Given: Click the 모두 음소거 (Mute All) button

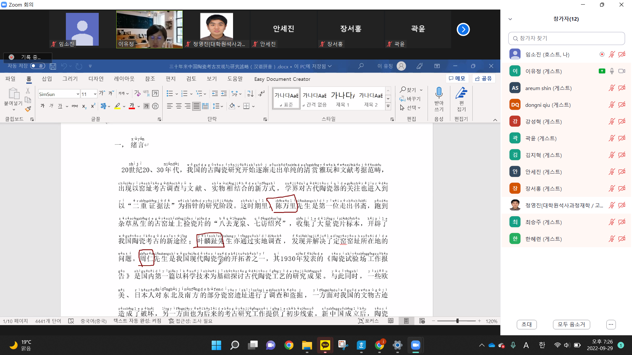Looking at the screenshot, I should pyautogui.click(x=571, y=324).
